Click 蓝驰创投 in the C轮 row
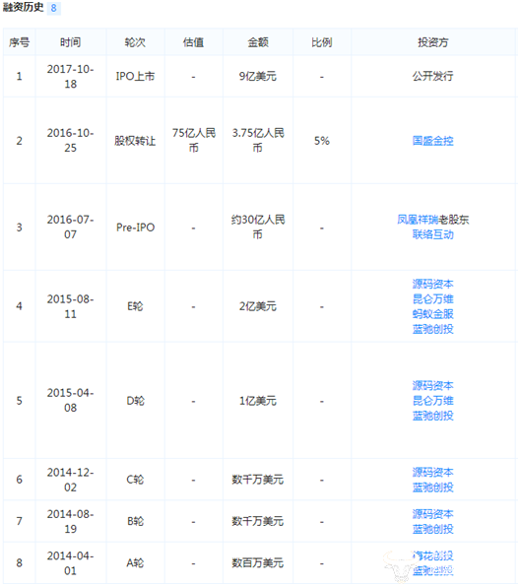Viewport: 520px width, 586px height. pos(432,488)
